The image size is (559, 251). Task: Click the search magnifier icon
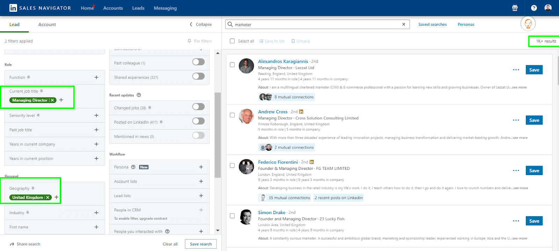230,24
